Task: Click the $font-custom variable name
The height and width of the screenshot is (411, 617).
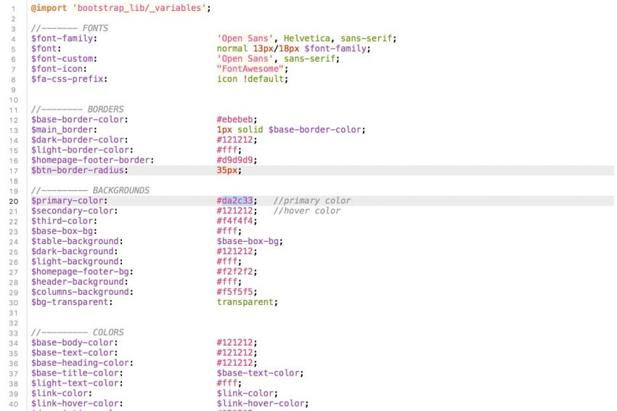Action: click(64, 59)
